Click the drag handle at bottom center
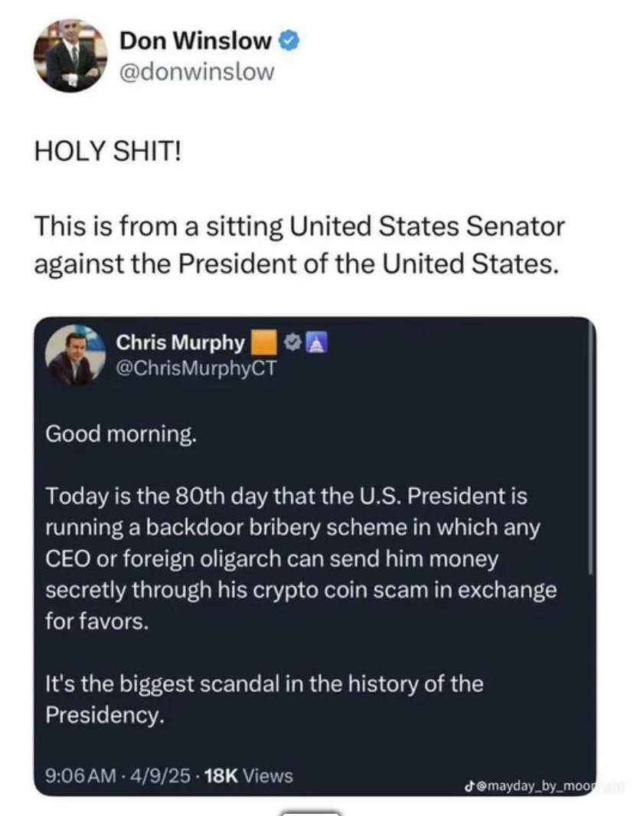The width and height of the screenshot is (637, 816). [311, 812]
